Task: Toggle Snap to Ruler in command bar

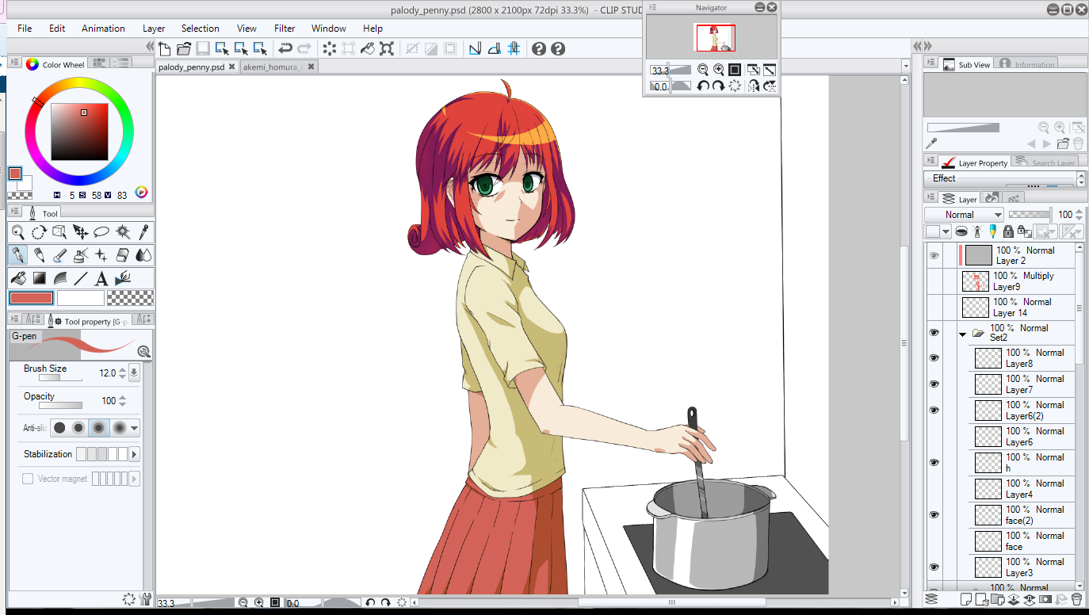Action: 475,48
